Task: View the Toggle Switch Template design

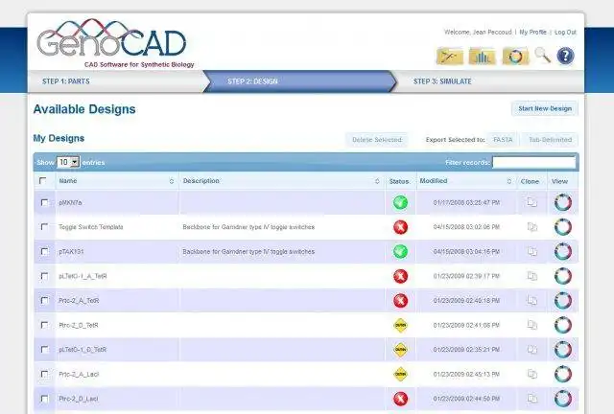Action: tap(563, 227)
